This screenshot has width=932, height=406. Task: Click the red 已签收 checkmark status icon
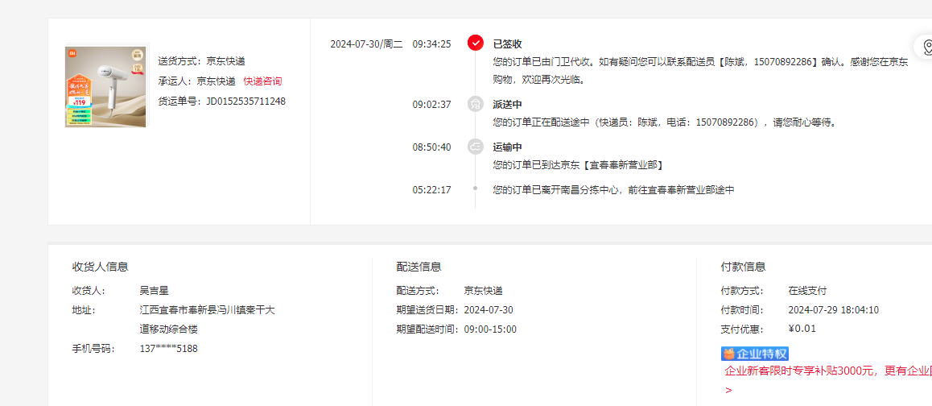[x=475, y=43]
